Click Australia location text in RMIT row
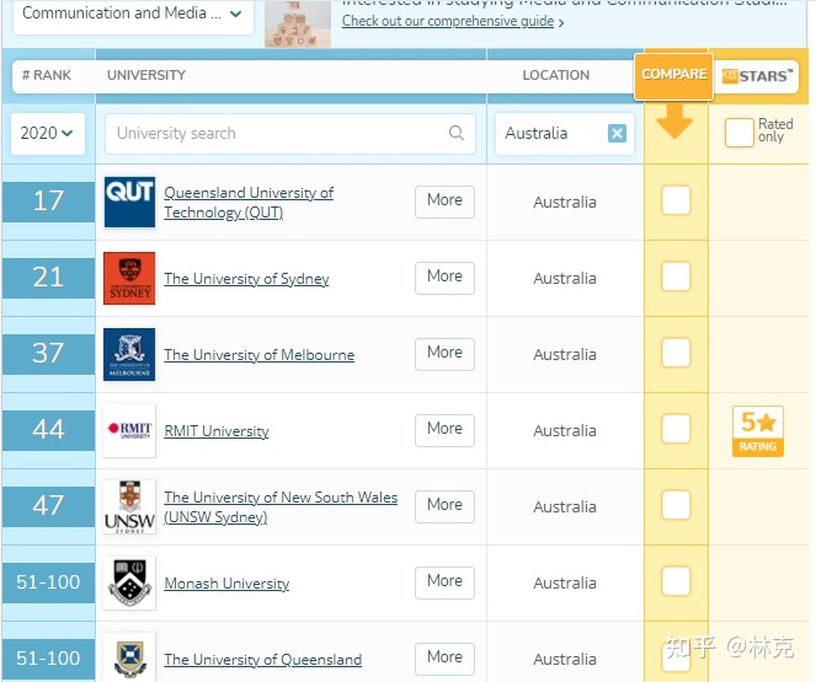Screen dimensions: 816x682 (564, 431)
